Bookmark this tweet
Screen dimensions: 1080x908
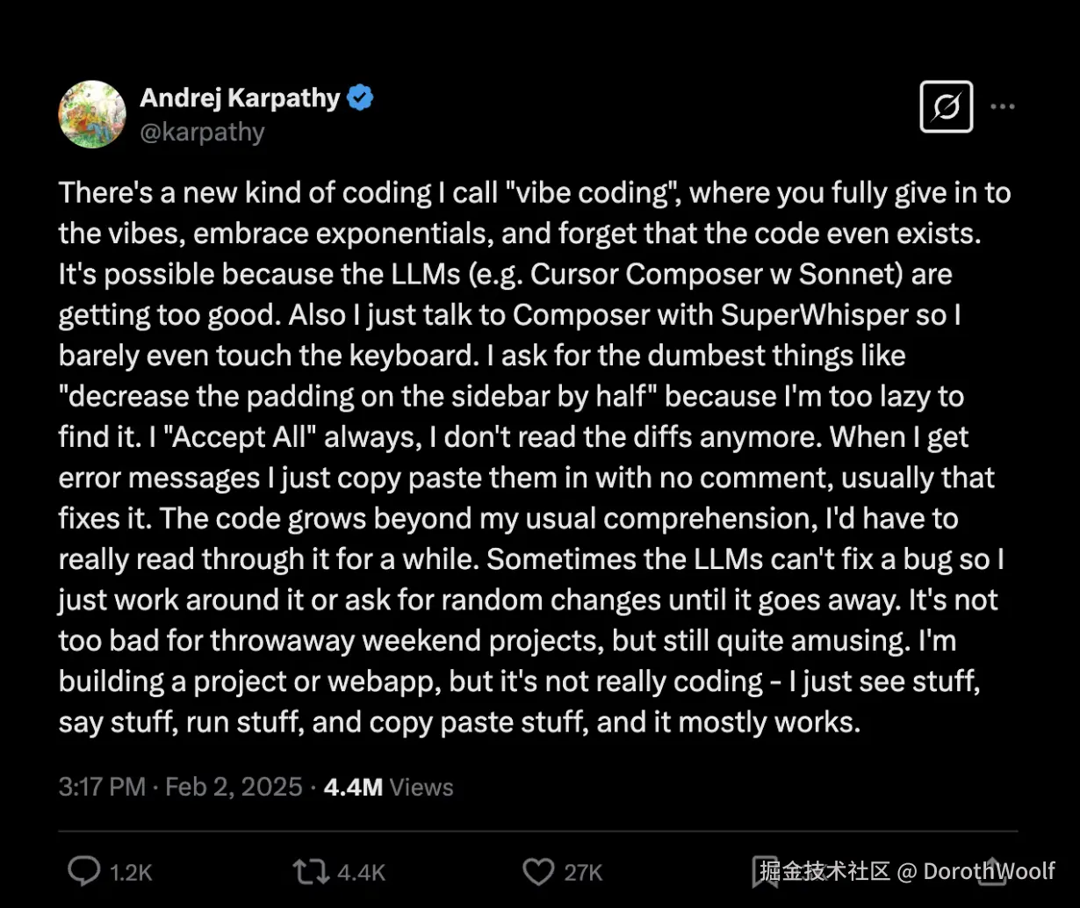point(766,871)
